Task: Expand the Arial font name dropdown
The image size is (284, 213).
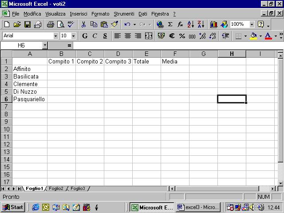Action: point(55,36)
